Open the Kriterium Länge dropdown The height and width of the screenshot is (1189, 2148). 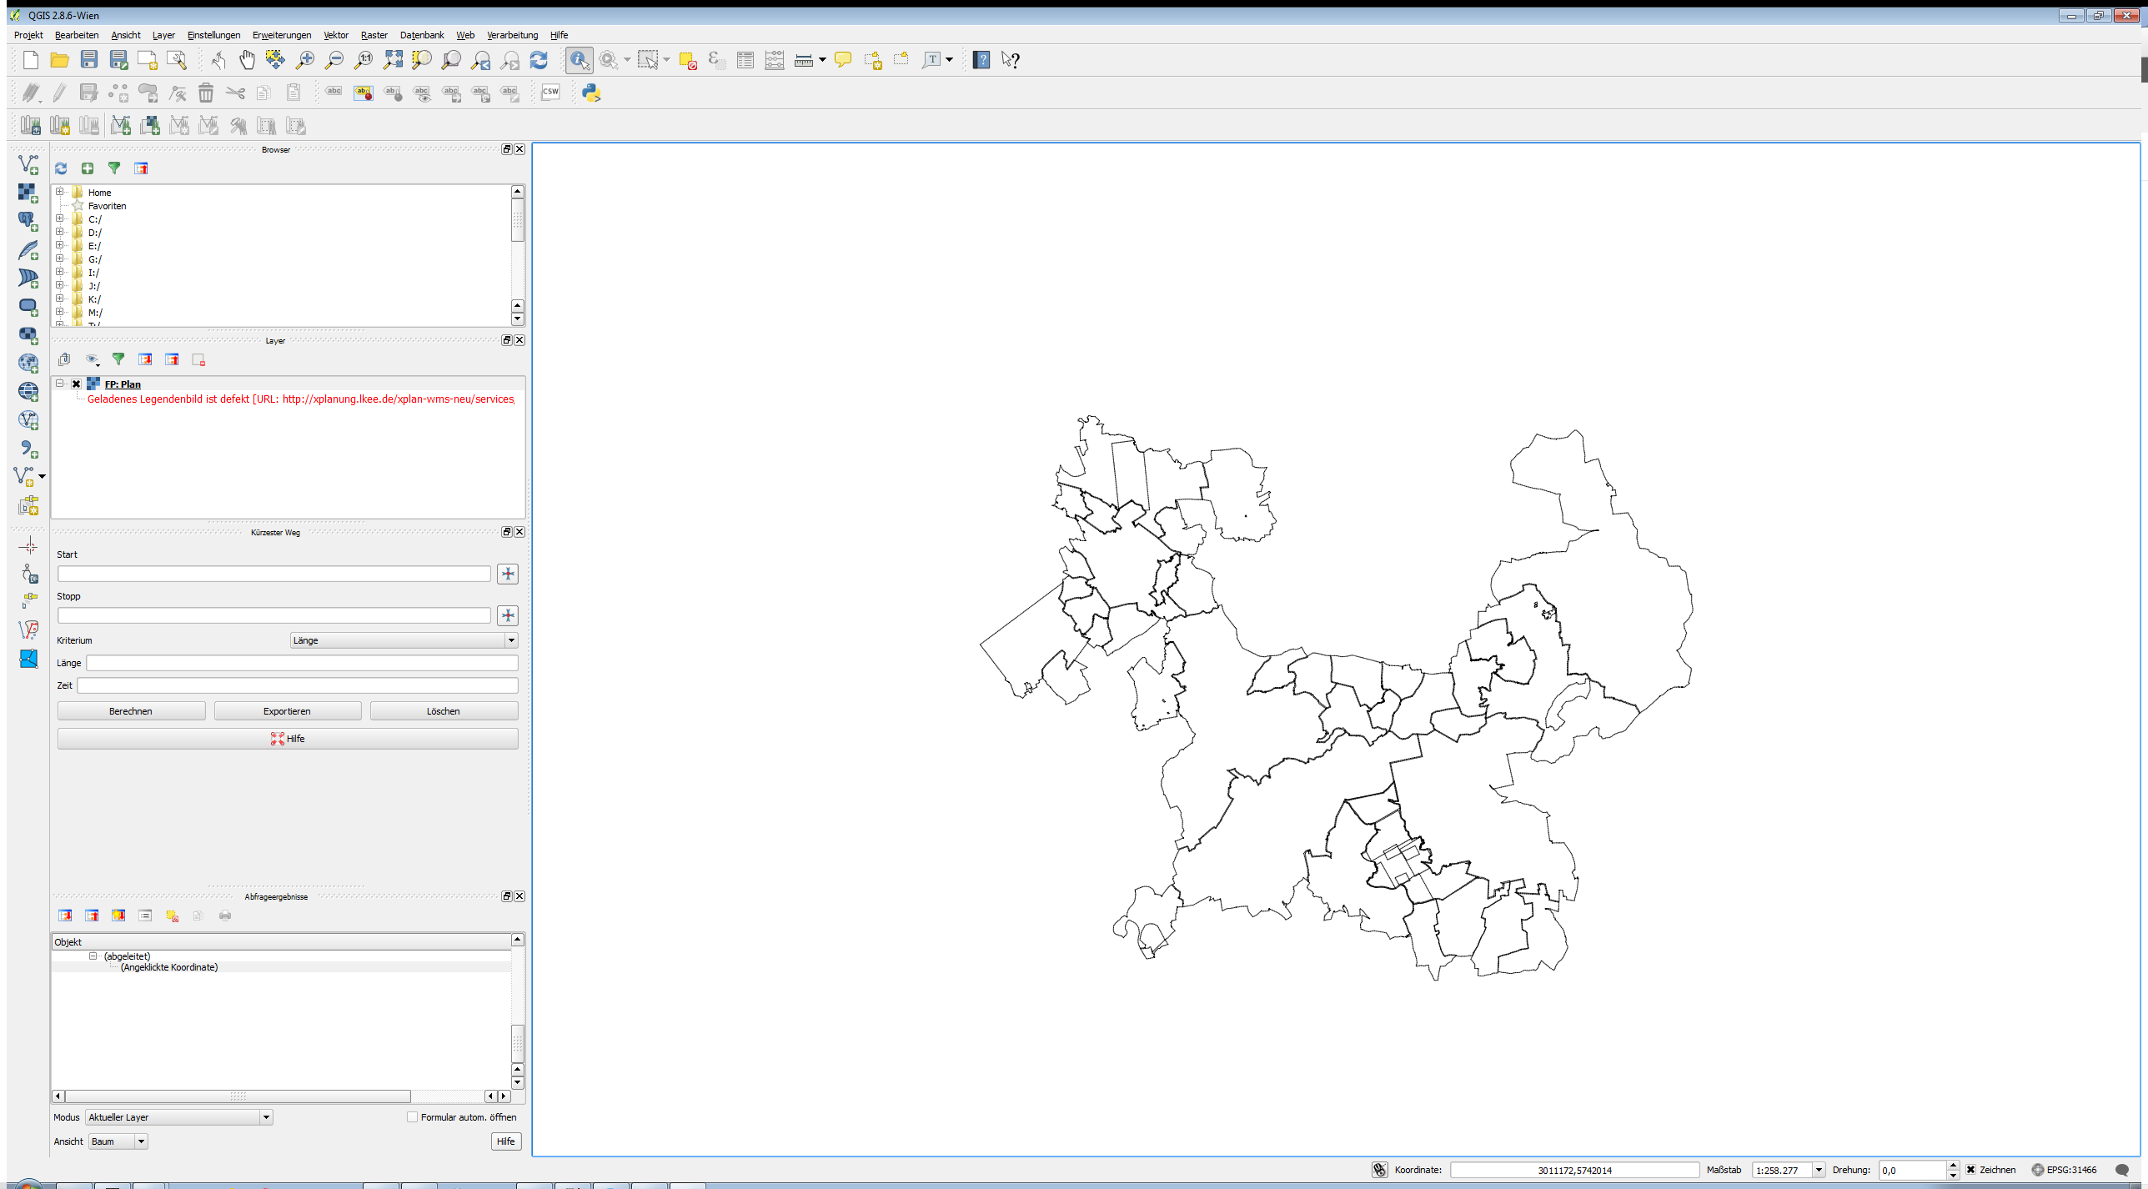point(404,640)
